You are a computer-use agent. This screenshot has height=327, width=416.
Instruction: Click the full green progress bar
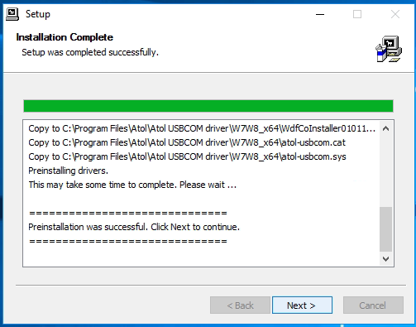point(208,106)
